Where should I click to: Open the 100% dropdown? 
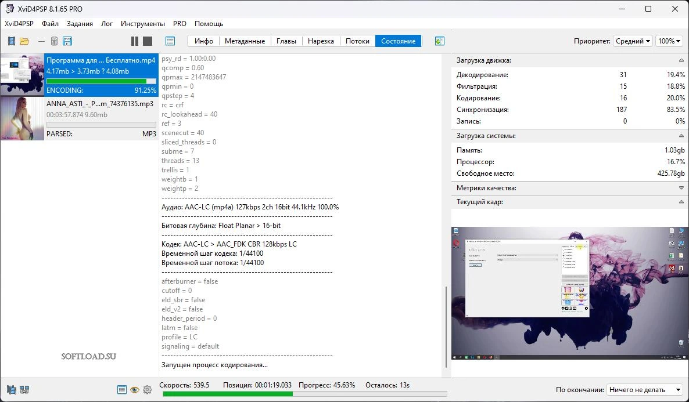(669, 41)
